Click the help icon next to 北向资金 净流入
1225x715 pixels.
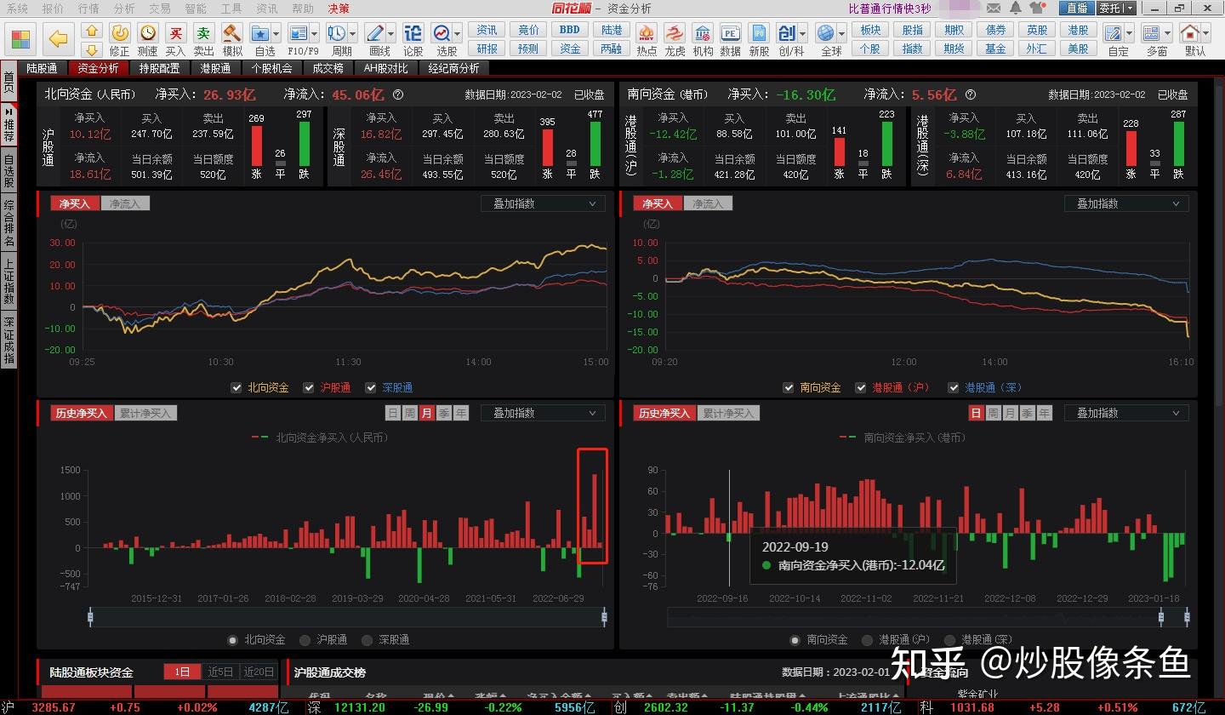pyautogui.click(x=398, y=94)
